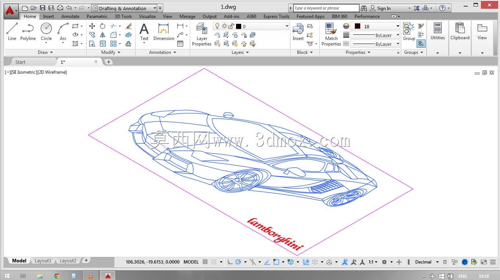Toggle 2D object snap in status bar

(276, 262)
